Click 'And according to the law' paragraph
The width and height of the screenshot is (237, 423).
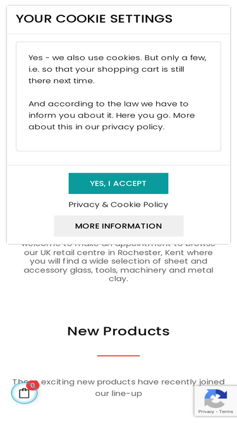[111, 115]
